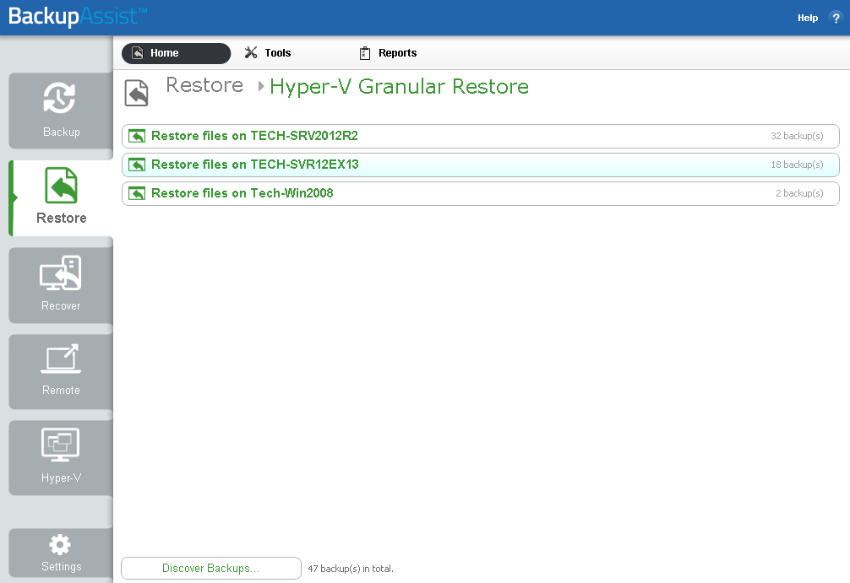This screenshot has height=583, width=850.
Task: Click the Backup sidebar label
Action: (x=61, y=132)
